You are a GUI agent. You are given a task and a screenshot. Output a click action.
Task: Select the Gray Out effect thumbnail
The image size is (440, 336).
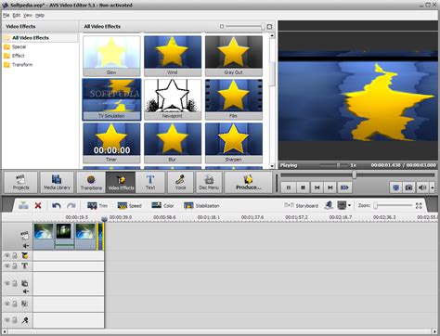pyautogui.click(x=234, y=56)
